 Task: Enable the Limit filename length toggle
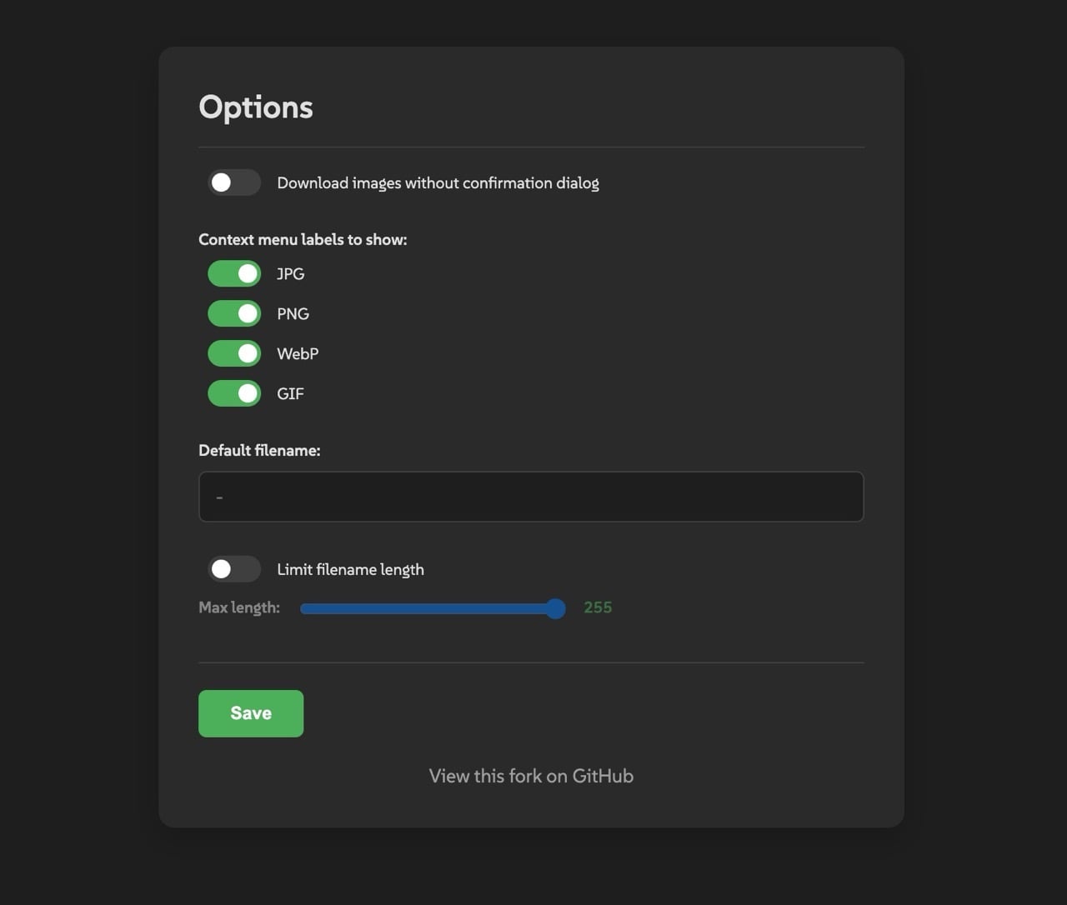coord(234,569)
